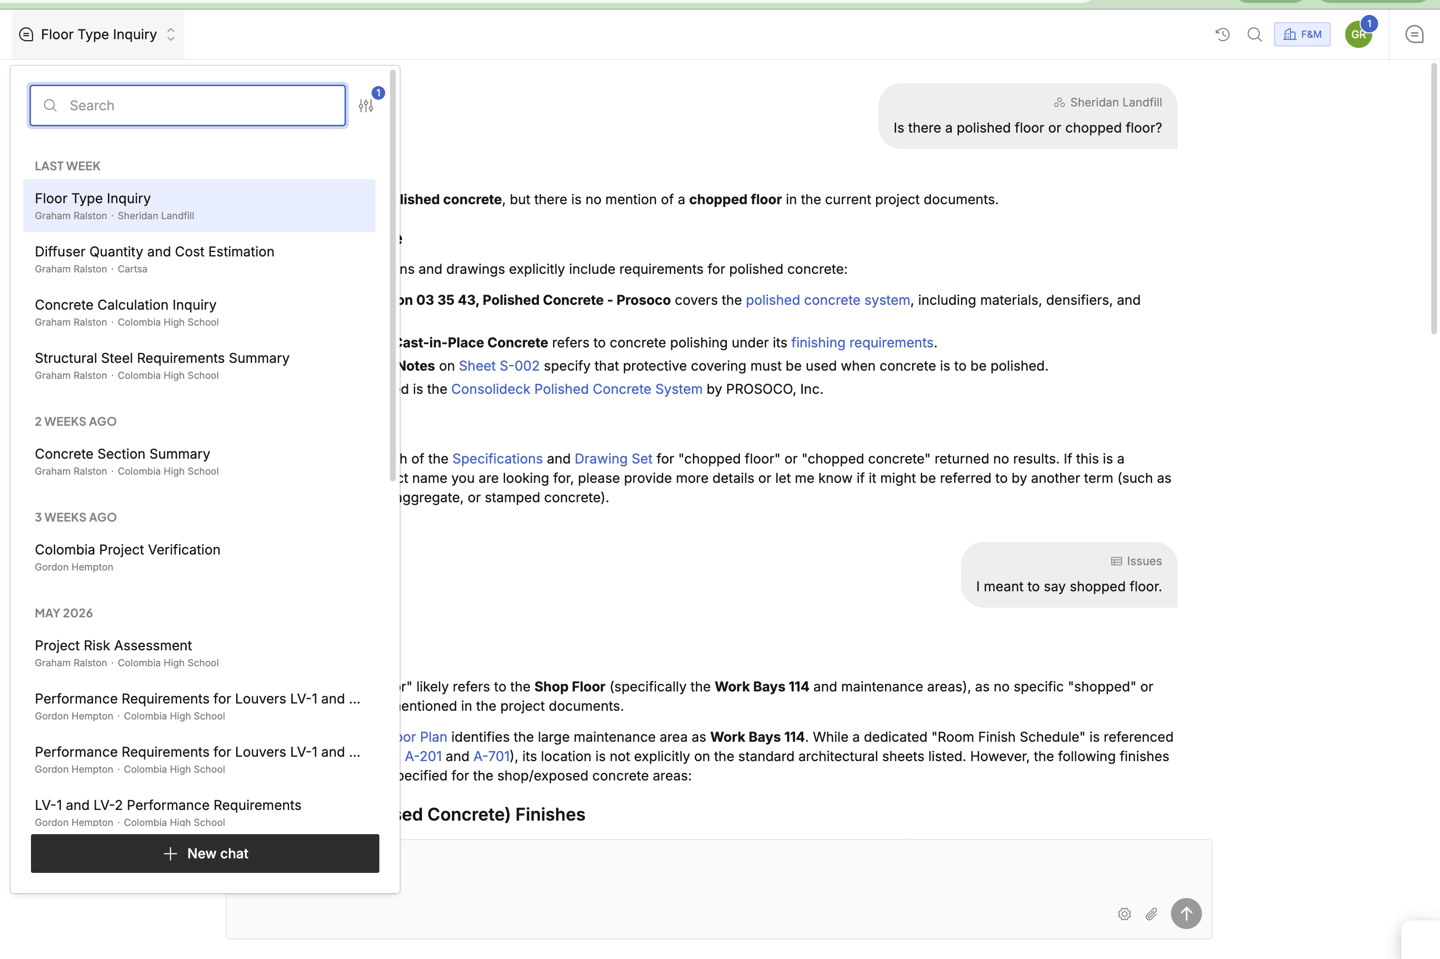Click the New chat button

(205, 853)
